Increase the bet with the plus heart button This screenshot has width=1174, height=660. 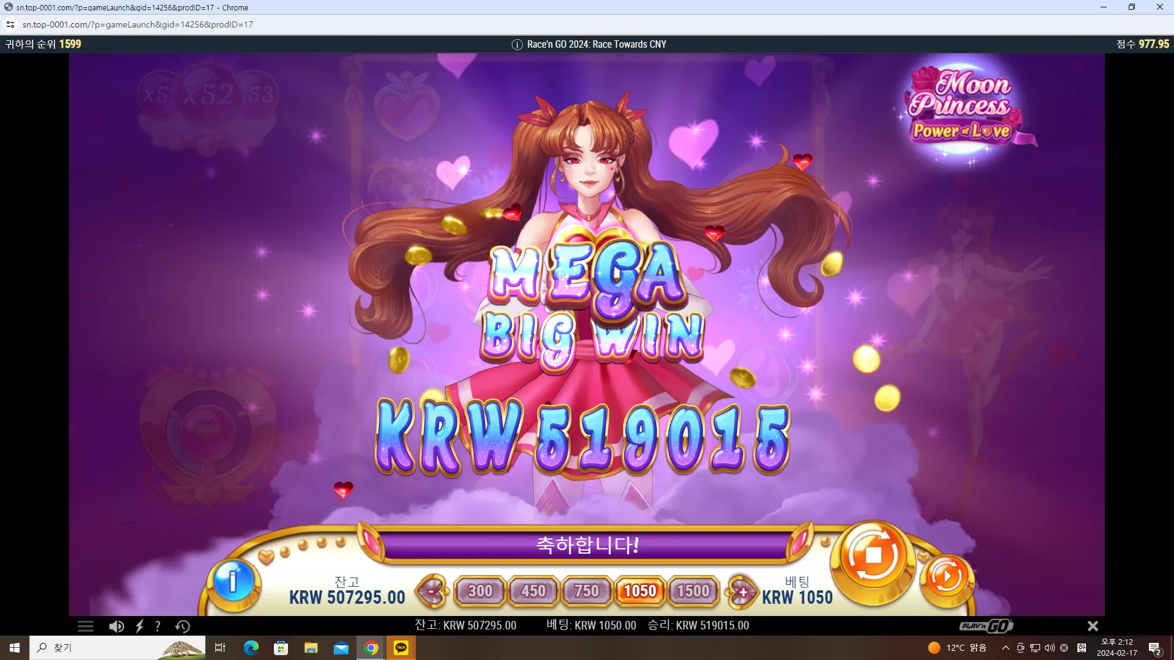[x=742, y=592]
